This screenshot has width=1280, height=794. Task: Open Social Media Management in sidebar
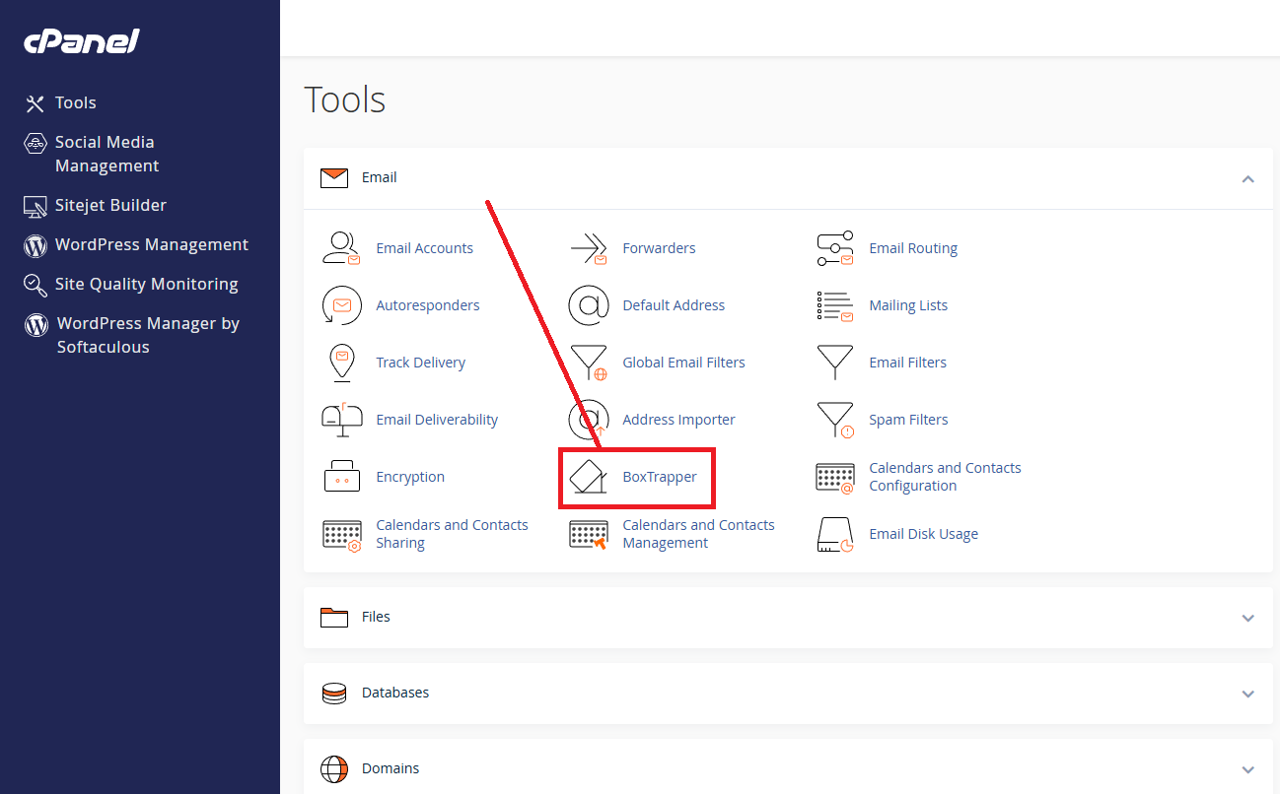click(x=107, y=154)
